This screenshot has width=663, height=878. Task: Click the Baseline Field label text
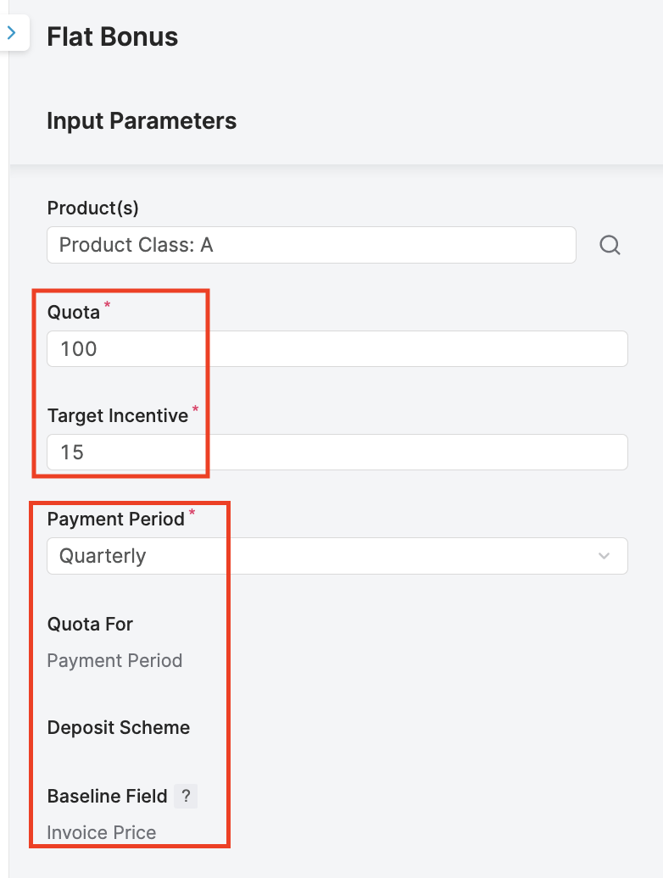107,797
